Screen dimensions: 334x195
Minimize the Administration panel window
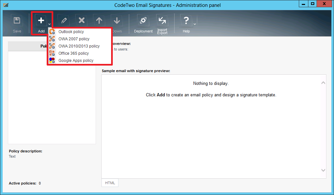(x=303, y=4)
